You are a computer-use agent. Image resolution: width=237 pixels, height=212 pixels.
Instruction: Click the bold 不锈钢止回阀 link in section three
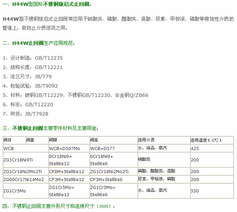click(28, 128)
